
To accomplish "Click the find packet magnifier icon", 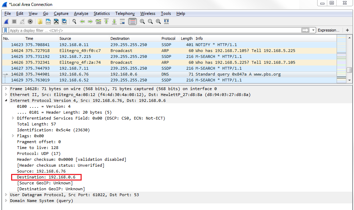I will click(x=74, y=21).
